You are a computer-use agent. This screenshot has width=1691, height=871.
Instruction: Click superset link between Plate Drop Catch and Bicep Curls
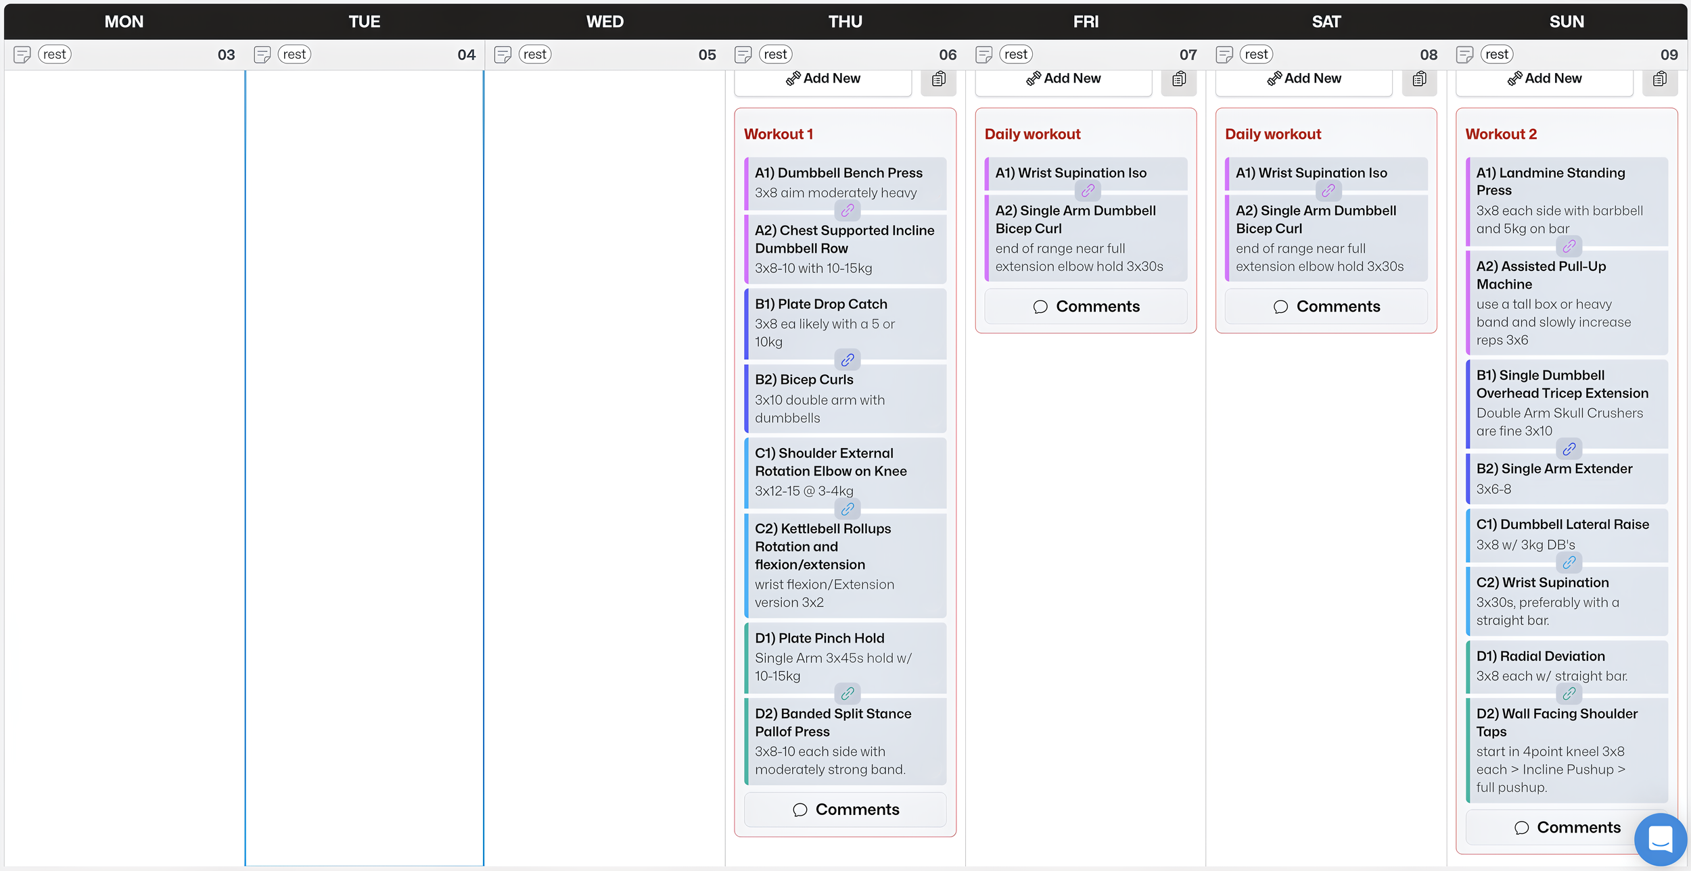point(848,360)
